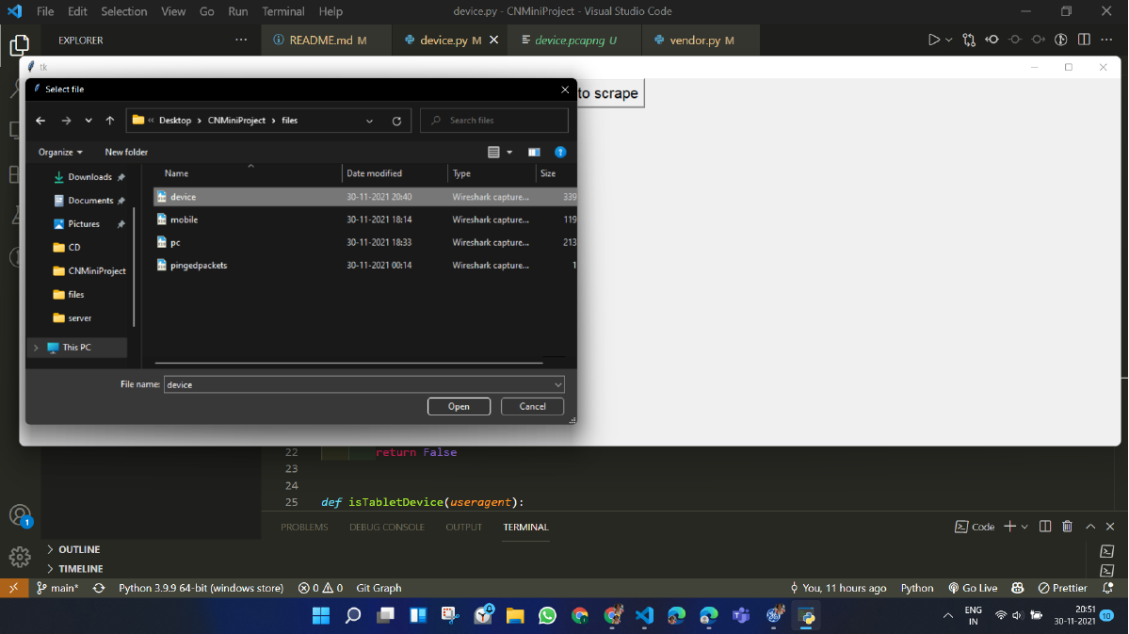Viewport: 1129px width, 634px height.
Task: Switch to PROBLEMS panel tab
Action: [x=304, y=528]
